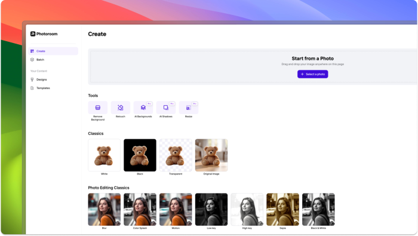Viewport: 418px width, 236px height.
Task: Click the 'Drag and drop your image' text
Action: pos(313,65)
